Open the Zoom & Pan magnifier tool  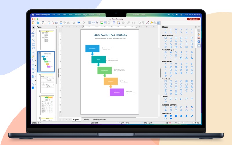(97, 23)
